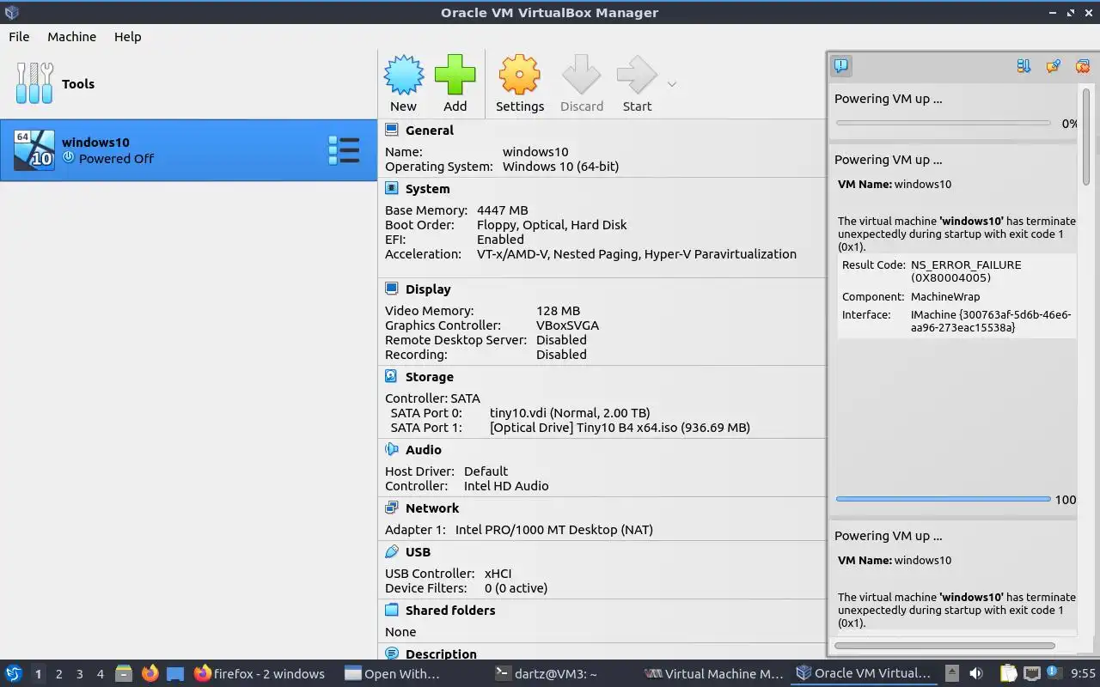Click the Description section icon
Image resolution: width=1100 pixels, height=687 pixels.
tap(392, 654)
